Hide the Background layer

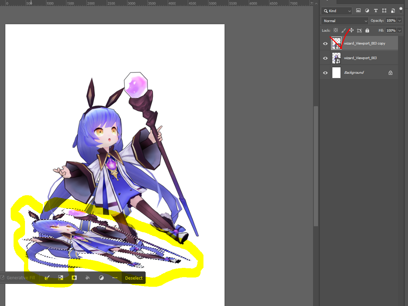pyautogui.click(x=325, y=73)
